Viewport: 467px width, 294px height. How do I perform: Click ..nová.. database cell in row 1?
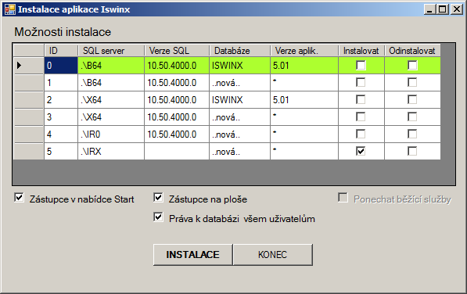pyautogui.click(x=239, y=82)
